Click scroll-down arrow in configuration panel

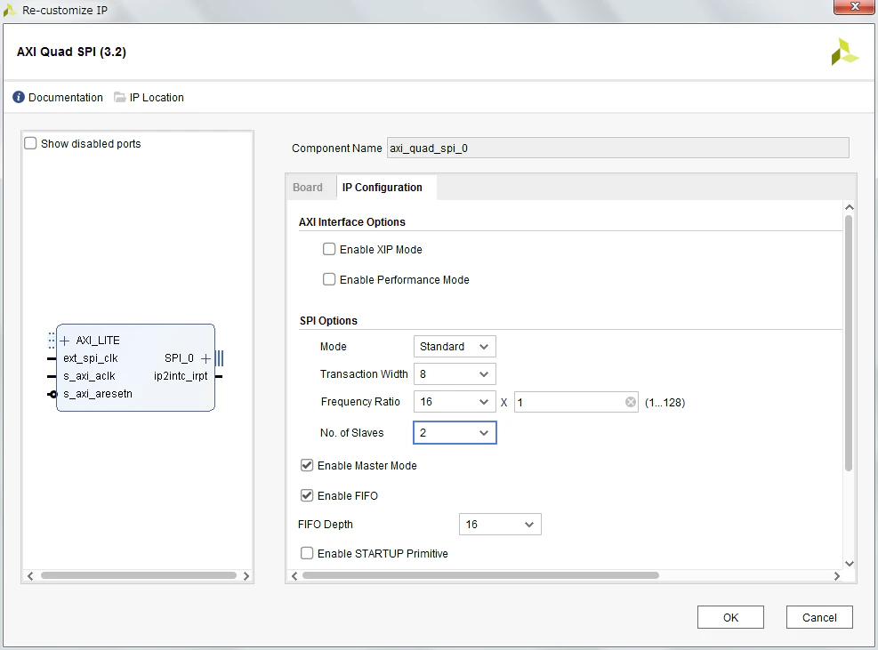click(x=849, y=564)
